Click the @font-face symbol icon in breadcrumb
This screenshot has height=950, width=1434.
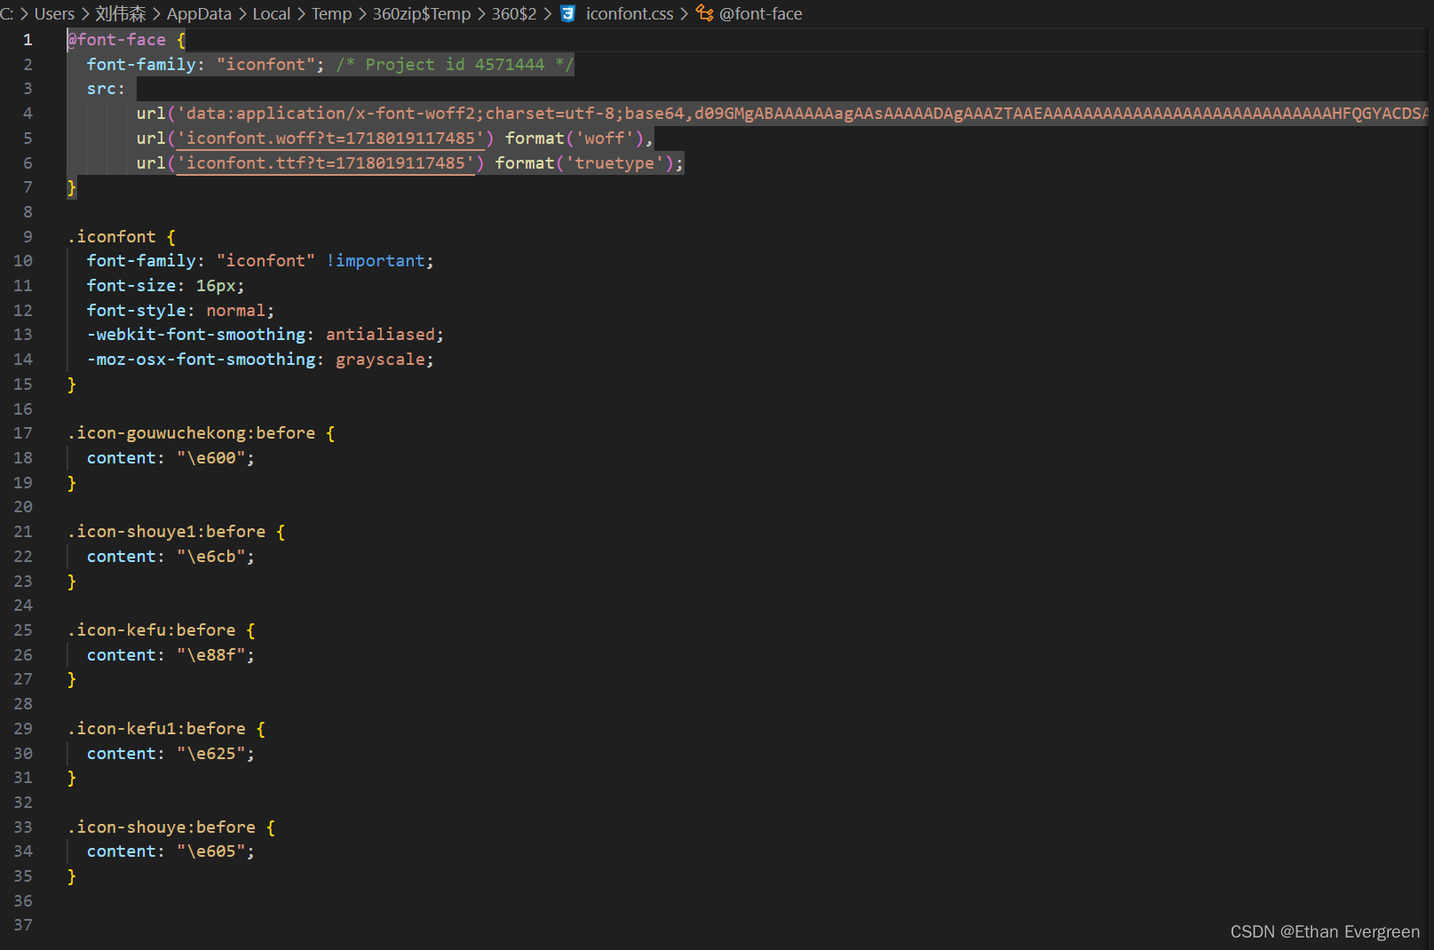click(704, 12)
